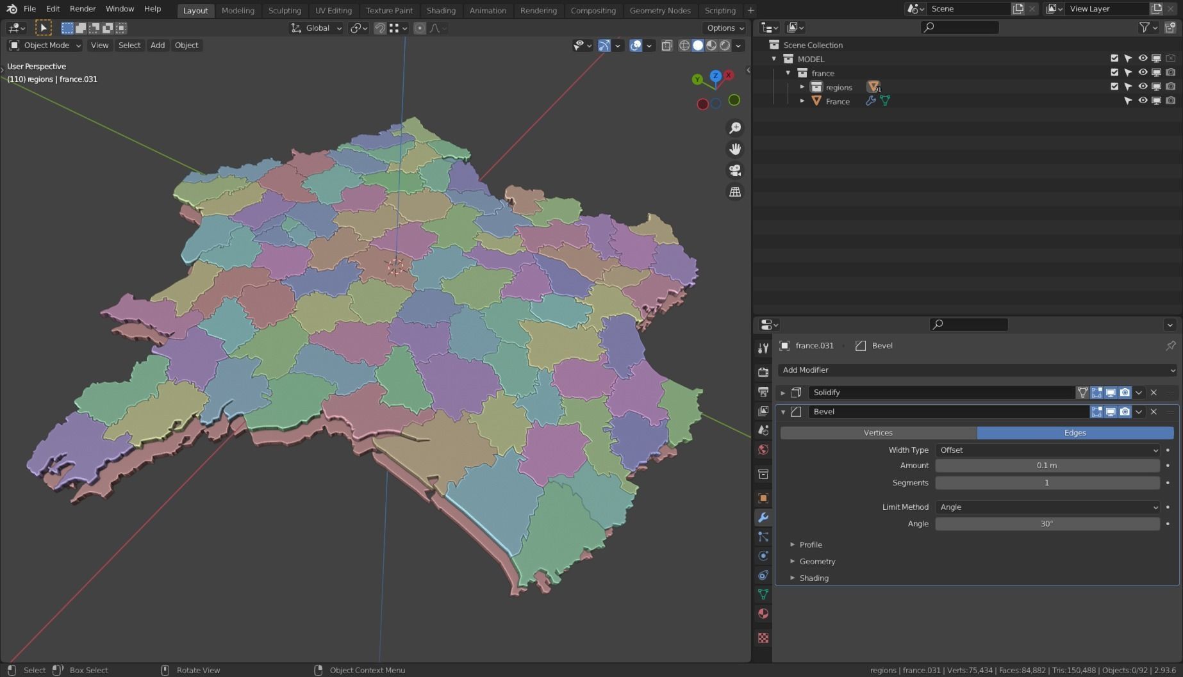1183x677 pixels.
Task: Click the viewport zoom magnifier icon
Action: click(x=735, y=128)
